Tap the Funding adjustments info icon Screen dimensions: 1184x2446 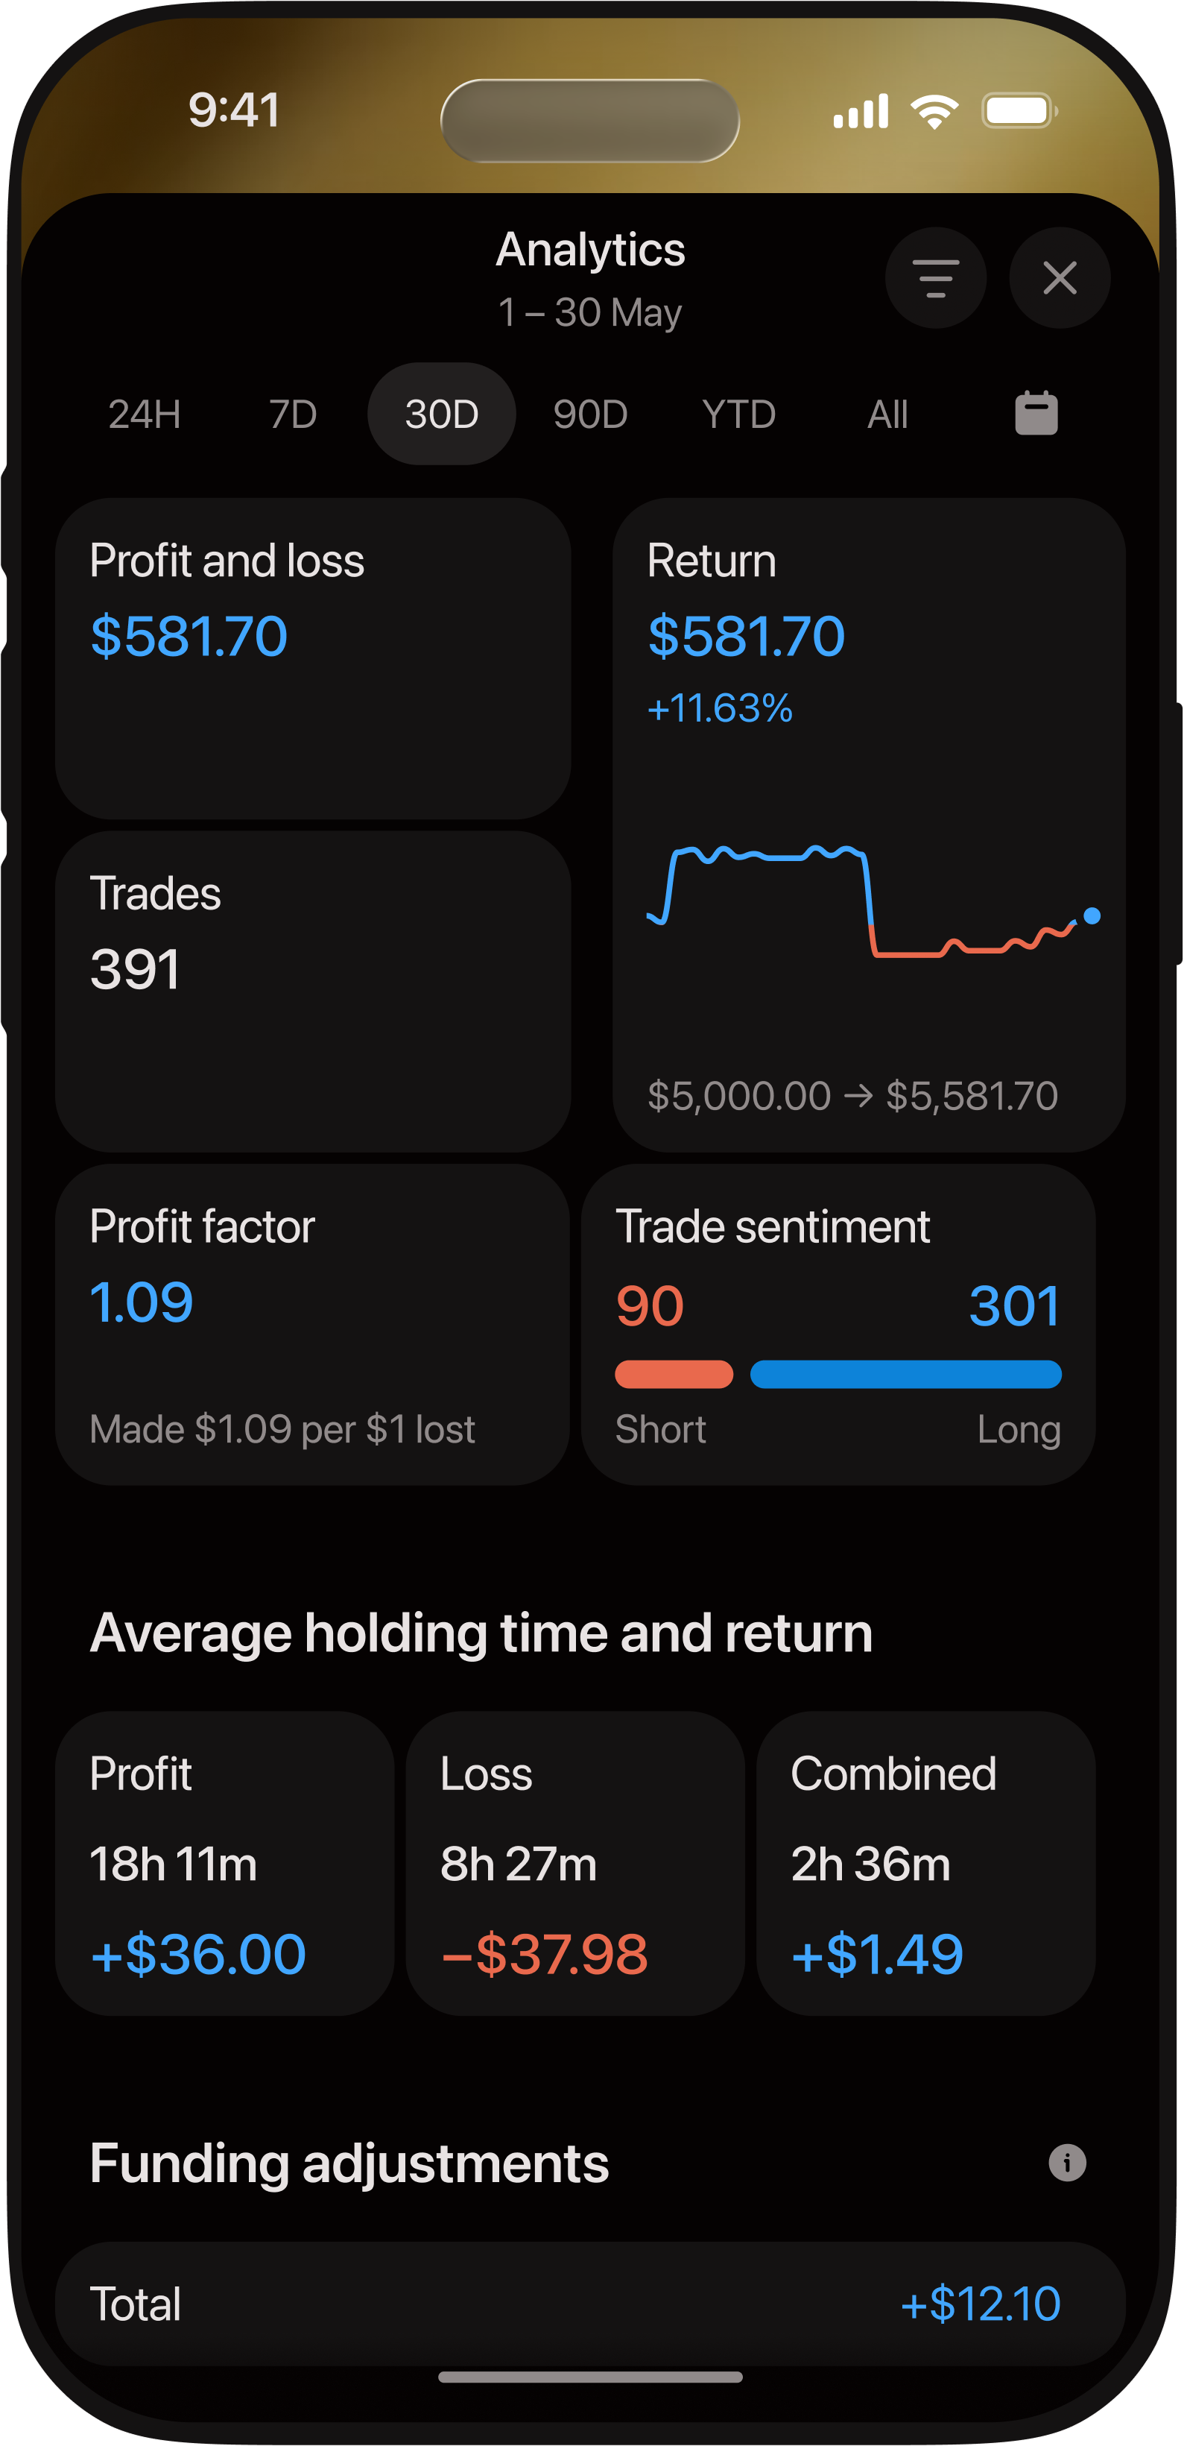(x=1066, y=2163)
